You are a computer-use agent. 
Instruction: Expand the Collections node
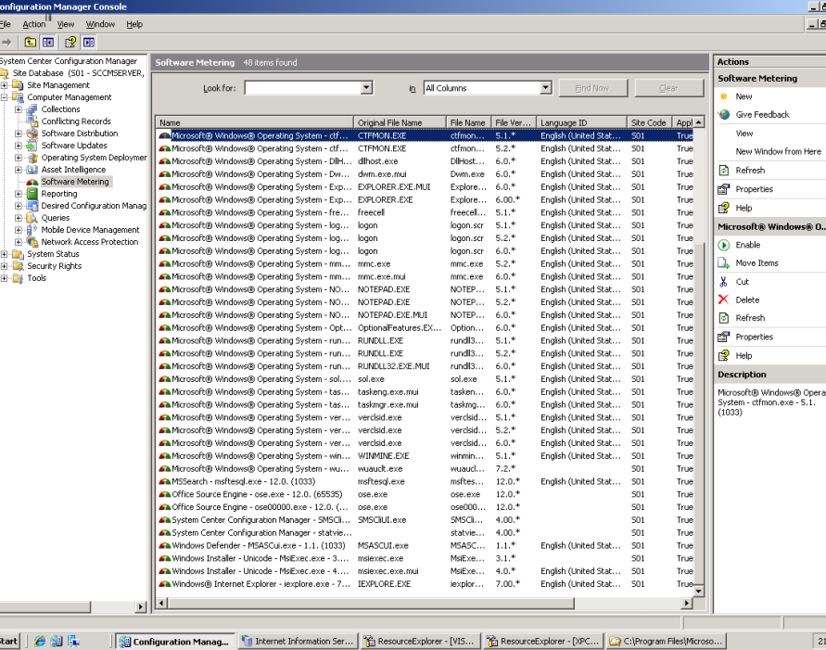pos(19,109)
